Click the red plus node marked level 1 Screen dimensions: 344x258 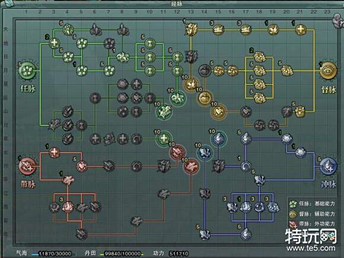coord(54,153)
